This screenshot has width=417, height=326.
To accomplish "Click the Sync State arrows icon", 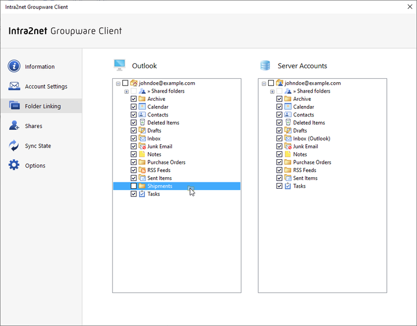I will tap(14, 145).
